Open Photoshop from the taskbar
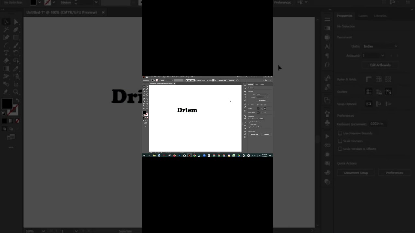Viewport: 415px width, 233px height. coord(180,155)
